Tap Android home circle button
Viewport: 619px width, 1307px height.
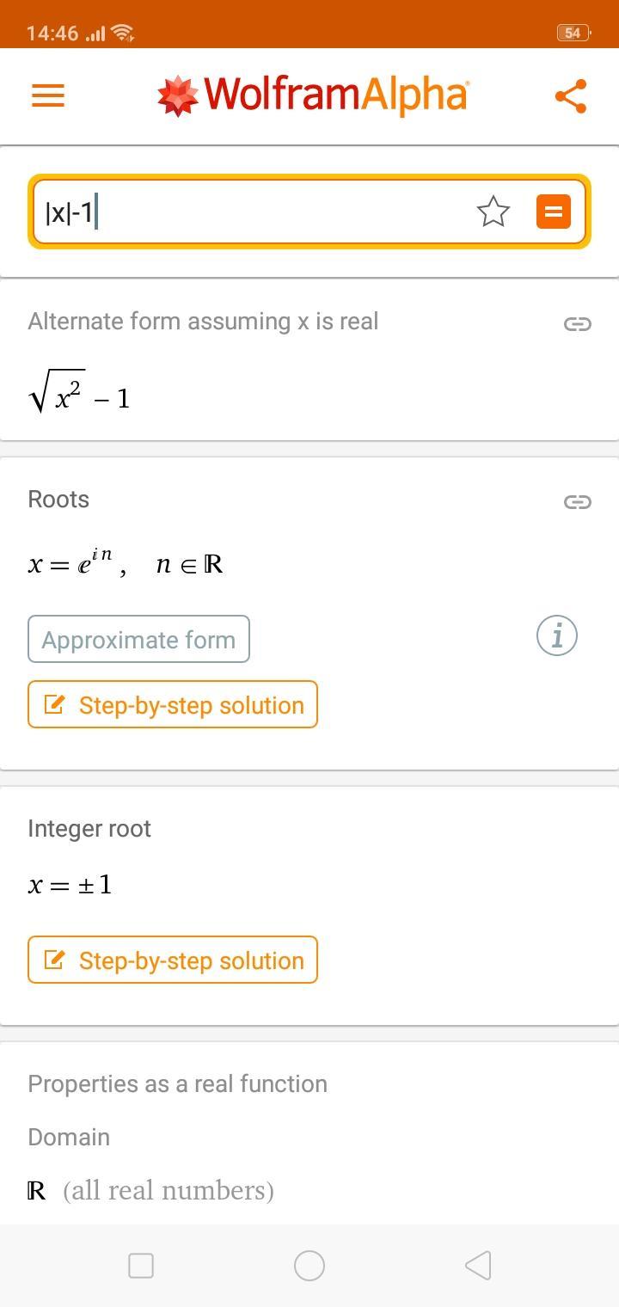point(309,1265)
